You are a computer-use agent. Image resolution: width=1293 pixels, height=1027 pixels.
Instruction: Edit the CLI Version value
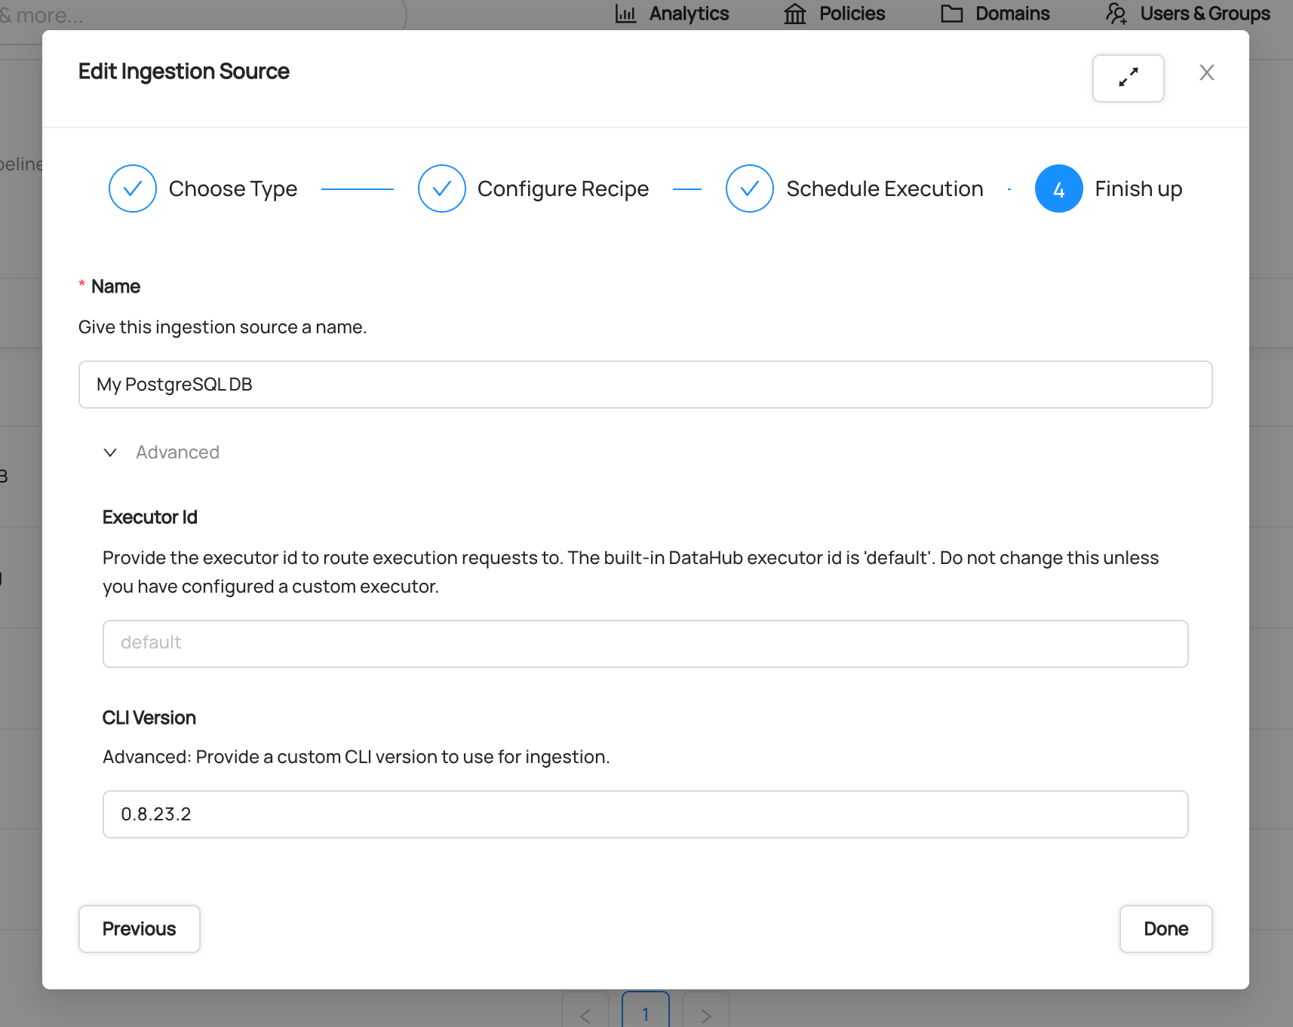[x=645, y=814]
